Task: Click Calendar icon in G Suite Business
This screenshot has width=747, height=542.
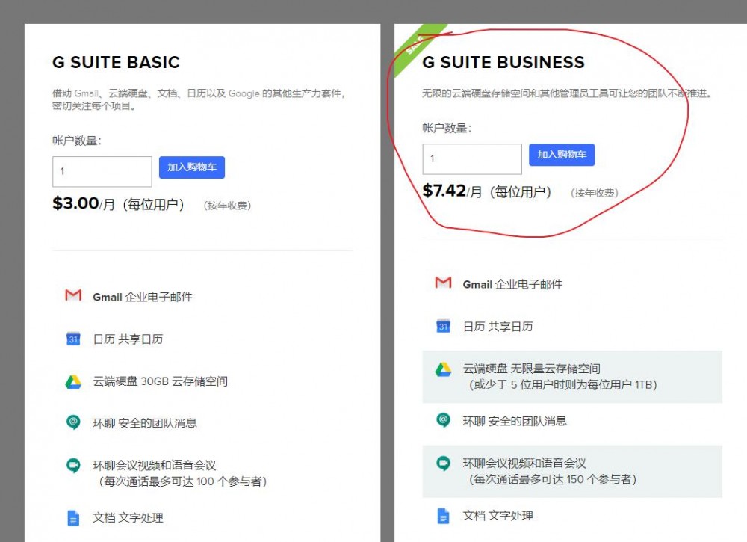Action: pyautogui.click(x=444, y=326)
